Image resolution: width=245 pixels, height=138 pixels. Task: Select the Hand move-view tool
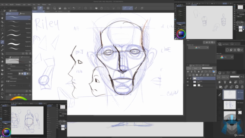coord(2,18)
